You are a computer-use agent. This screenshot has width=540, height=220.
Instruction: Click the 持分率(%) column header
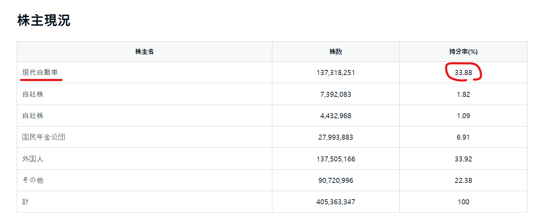click(x=463, y=52)
